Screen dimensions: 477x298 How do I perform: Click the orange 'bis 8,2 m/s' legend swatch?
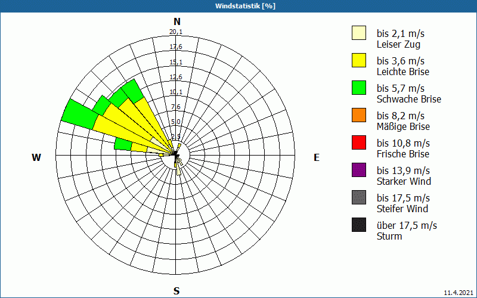[x=359, y=115]
